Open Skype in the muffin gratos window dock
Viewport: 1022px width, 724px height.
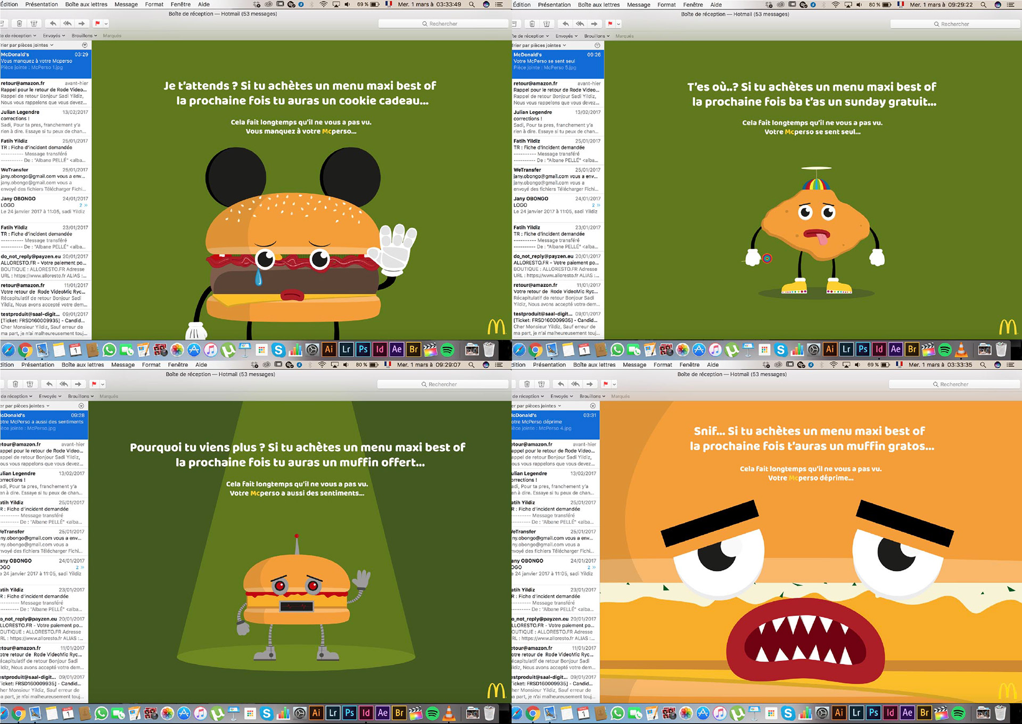coord(788,713)
